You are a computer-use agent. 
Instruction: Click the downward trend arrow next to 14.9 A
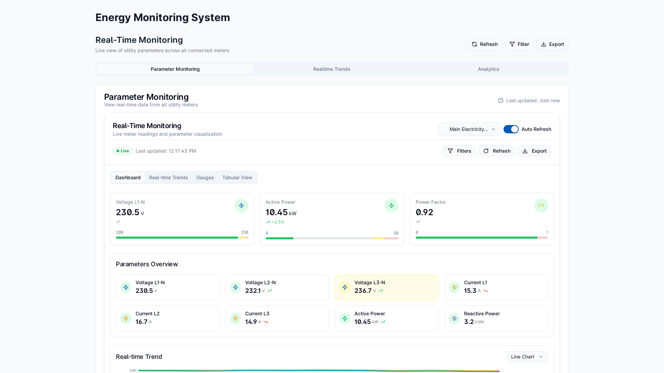tap(266, 322)
